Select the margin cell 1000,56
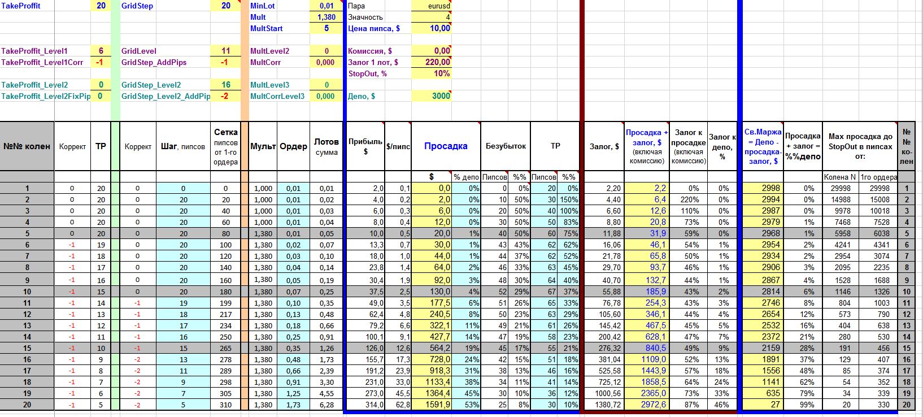This screenshot has height=417, width=923. pos(604,393)
